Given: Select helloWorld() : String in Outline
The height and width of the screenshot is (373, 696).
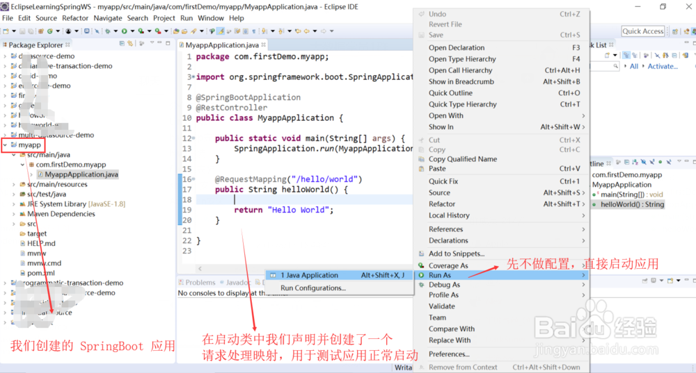Looking at the screenshot, I should pyautogui.click(x=632, y=204).
